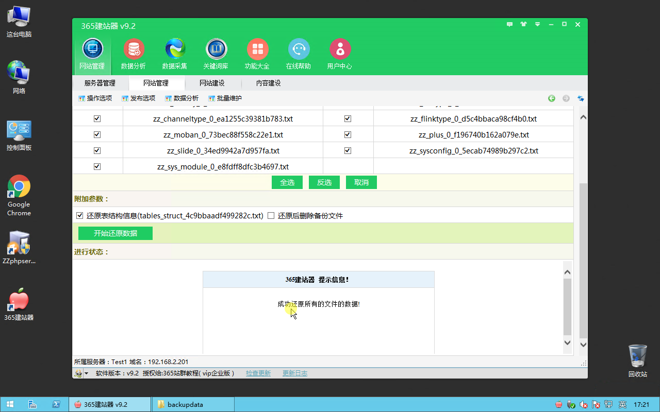Screen dimensions: 660x412
Task: Click the main panel scrollbar up arrow
Action: click(583, 117)
